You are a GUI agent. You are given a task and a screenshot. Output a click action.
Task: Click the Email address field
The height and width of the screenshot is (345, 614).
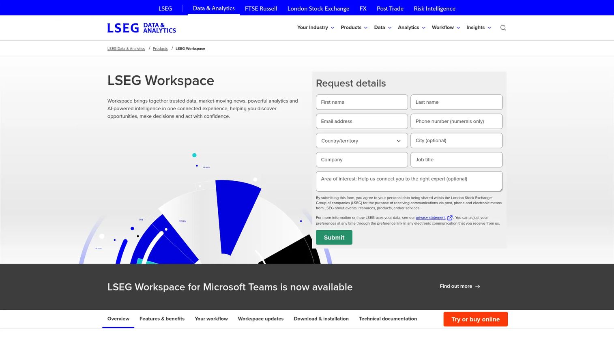(362, 121)
